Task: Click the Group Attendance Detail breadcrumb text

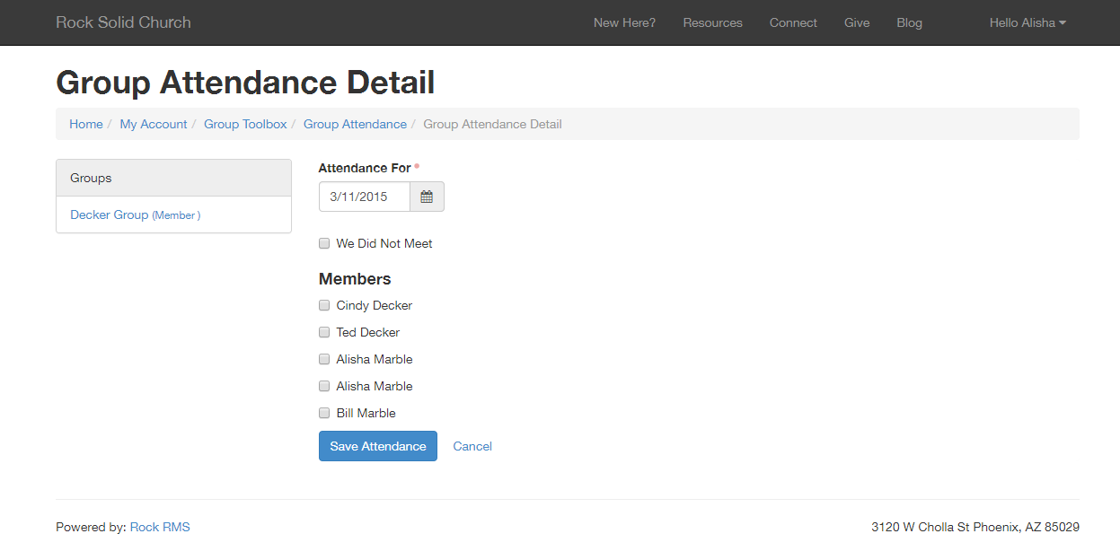Action: (492, 124)
